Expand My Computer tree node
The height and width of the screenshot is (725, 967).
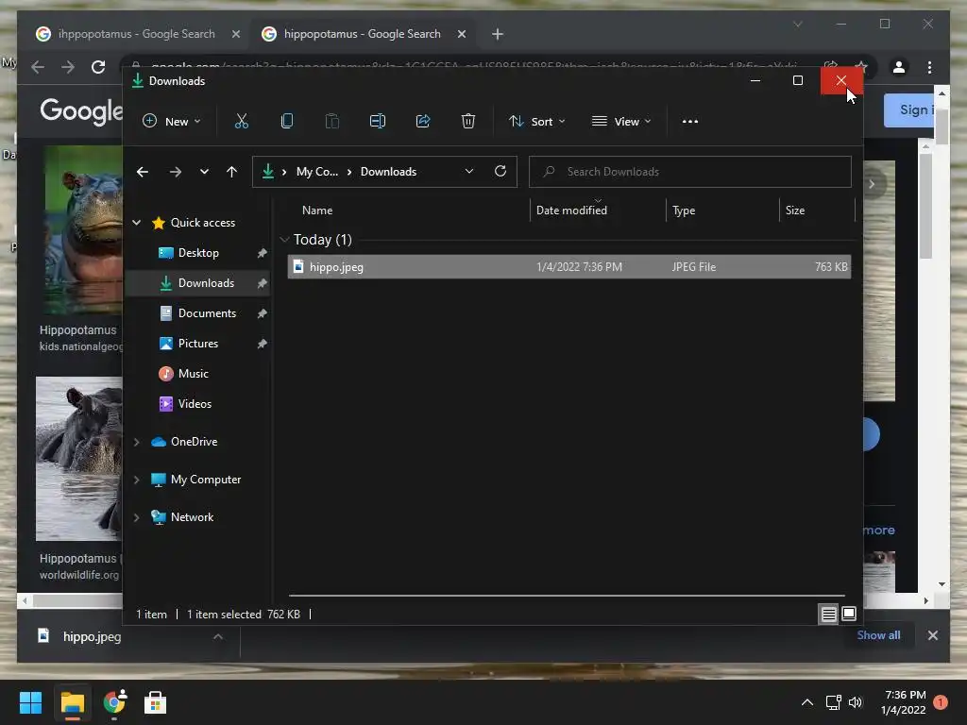(x=136, y=480)
